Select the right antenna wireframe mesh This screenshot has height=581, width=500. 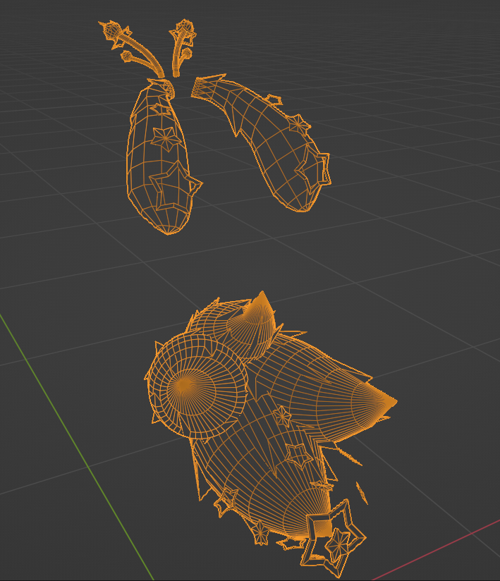[182, 48]
